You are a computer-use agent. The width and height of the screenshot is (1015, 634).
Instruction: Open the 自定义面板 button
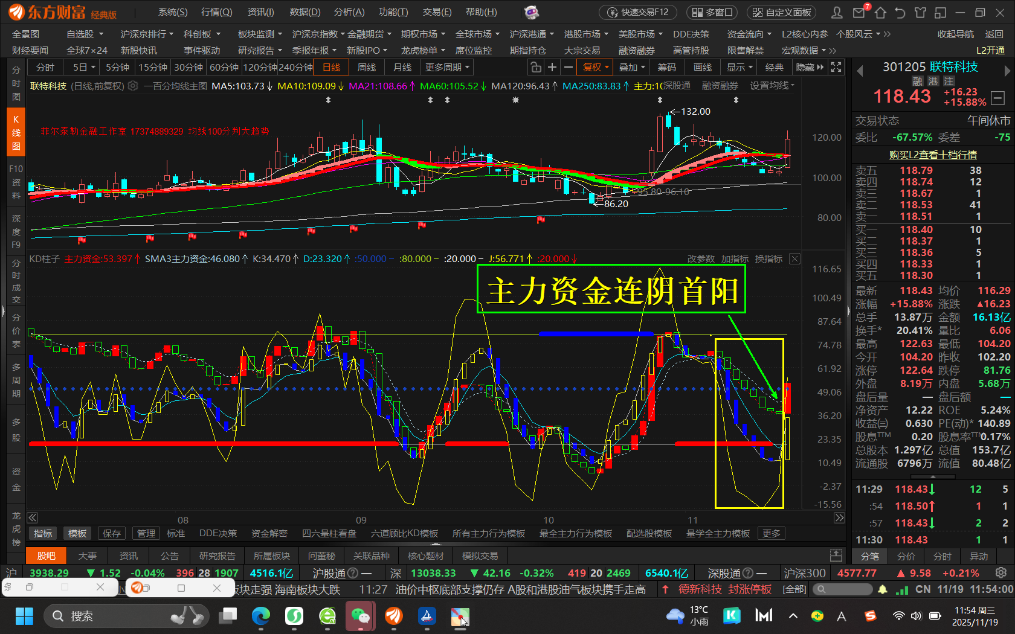[x=782, y=12]
